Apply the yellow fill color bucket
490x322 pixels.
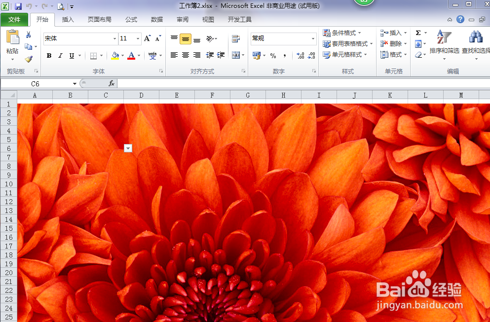(x=115, y=56)
